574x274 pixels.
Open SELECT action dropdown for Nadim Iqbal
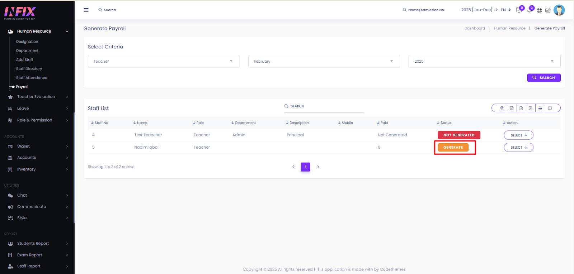(519, 148)
